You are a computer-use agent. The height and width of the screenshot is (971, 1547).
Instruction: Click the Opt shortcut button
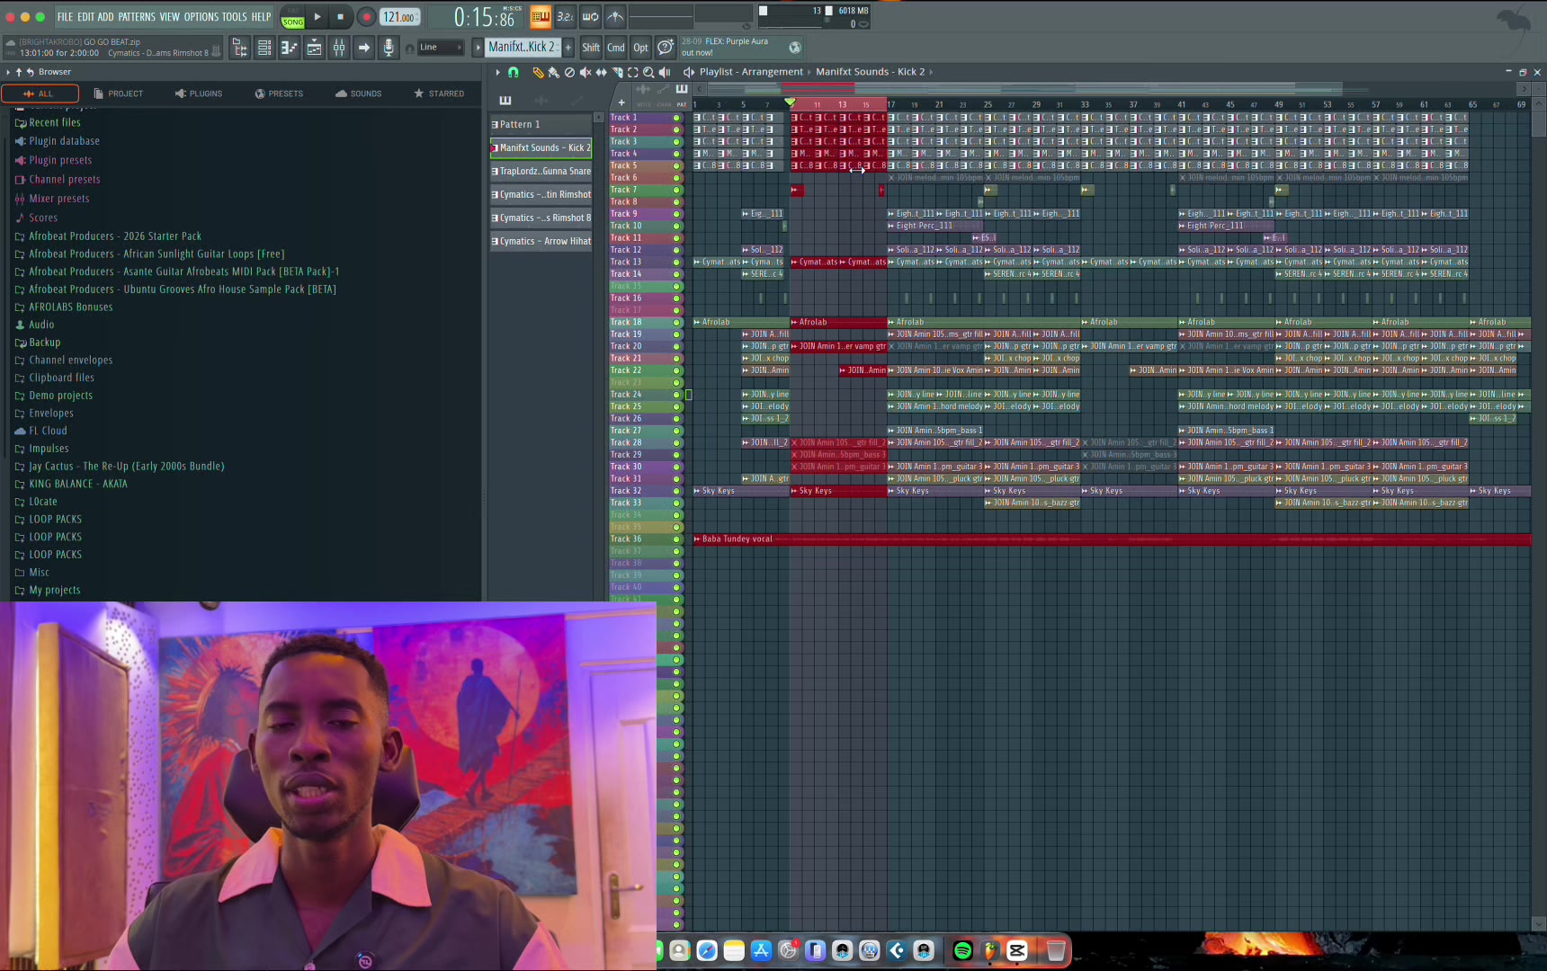640,48
